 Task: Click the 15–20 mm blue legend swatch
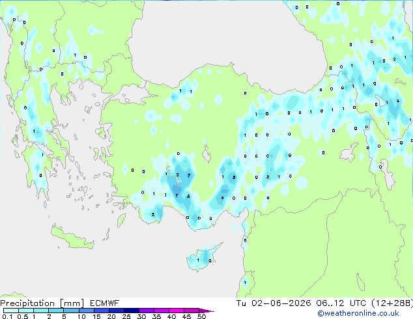coord(101,311)
